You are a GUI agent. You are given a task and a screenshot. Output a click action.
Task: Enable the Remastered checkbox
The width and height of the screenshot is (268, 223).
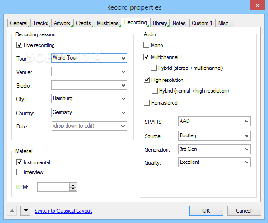(x=147, y=103)
